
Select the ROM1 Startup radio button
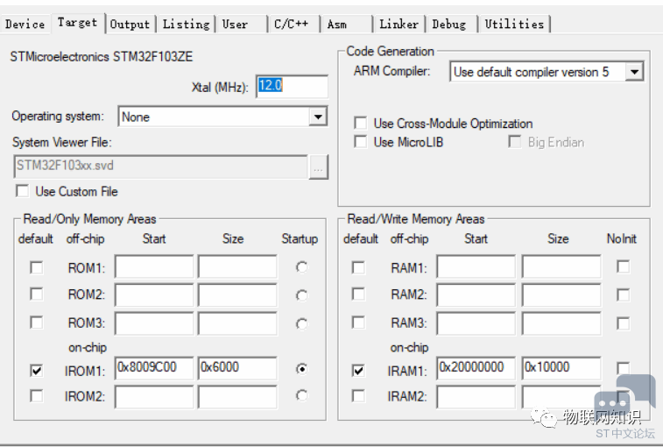coord(302,267)
